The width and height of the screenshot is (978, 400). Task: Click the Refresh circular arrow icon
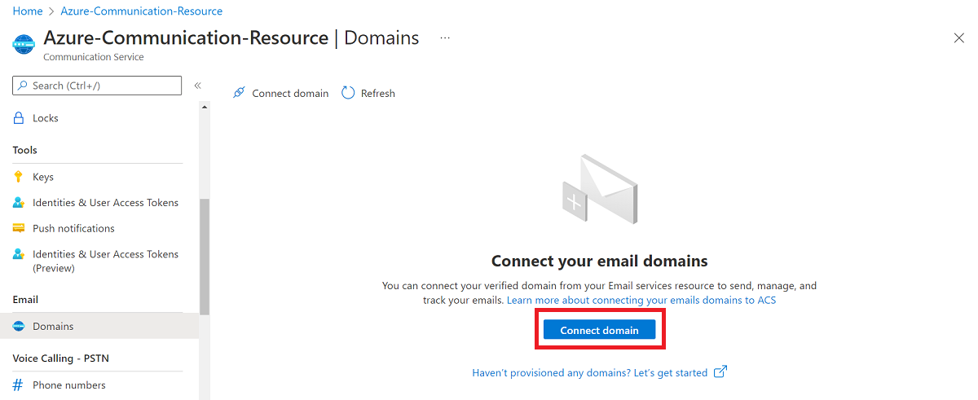click(x=348, y=93)
